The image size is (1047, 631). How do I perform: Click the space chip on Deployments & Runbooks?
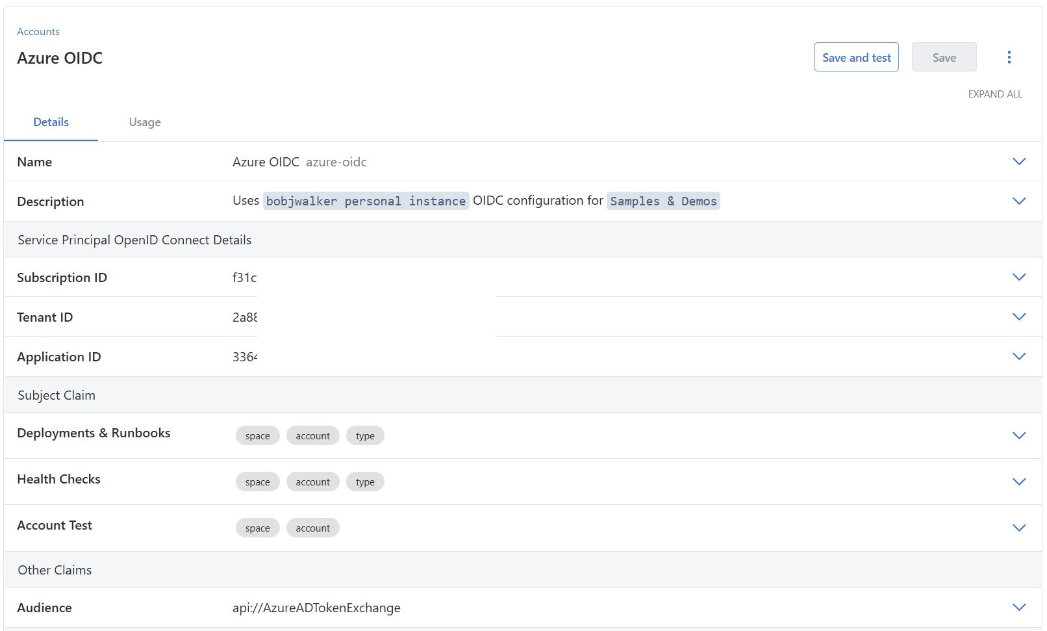(x=257, y=435)
